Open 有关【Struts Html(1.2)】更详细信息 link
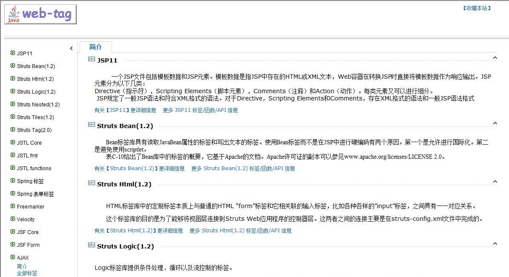 138,231
